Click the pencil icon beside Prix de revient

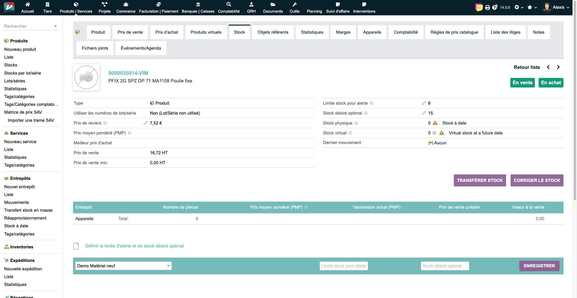point(145,123)
